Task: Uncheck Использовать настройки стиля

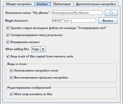Action: pos(11,71)
